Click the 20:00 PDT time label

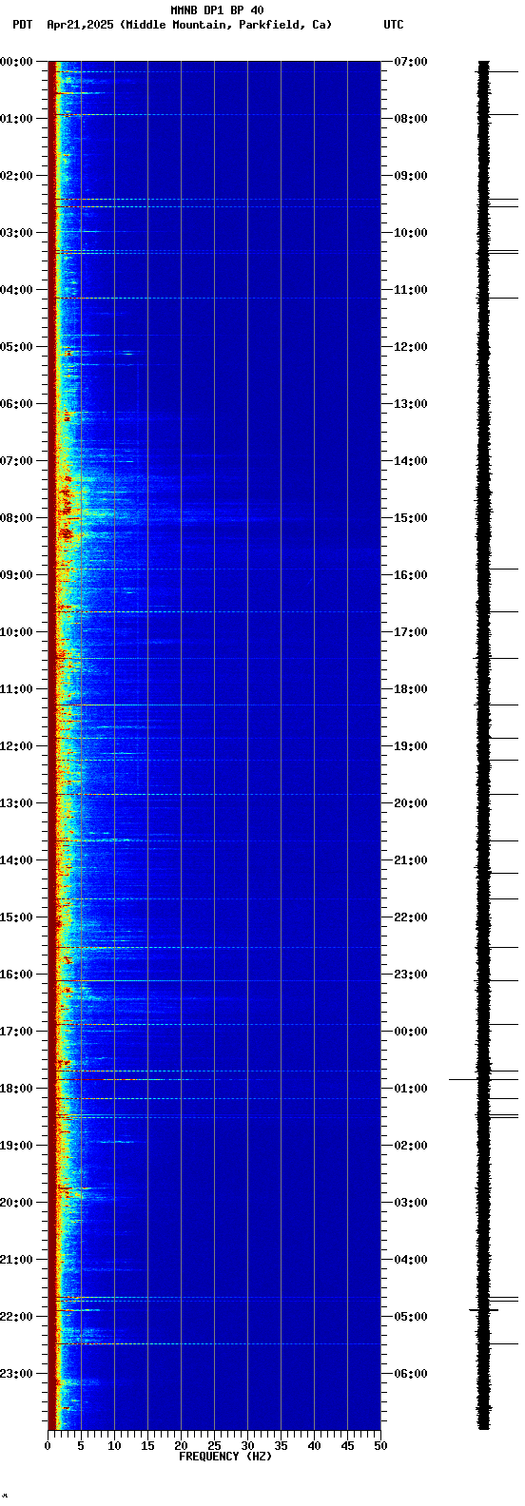(17, 1203)
